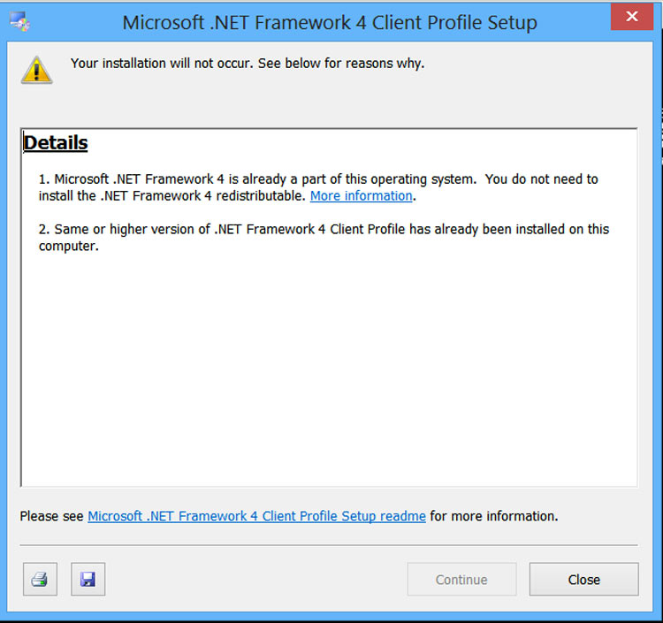663x623 pixels.
Task: Open the Client Profile Setup readme link
Action: (256, 516)
